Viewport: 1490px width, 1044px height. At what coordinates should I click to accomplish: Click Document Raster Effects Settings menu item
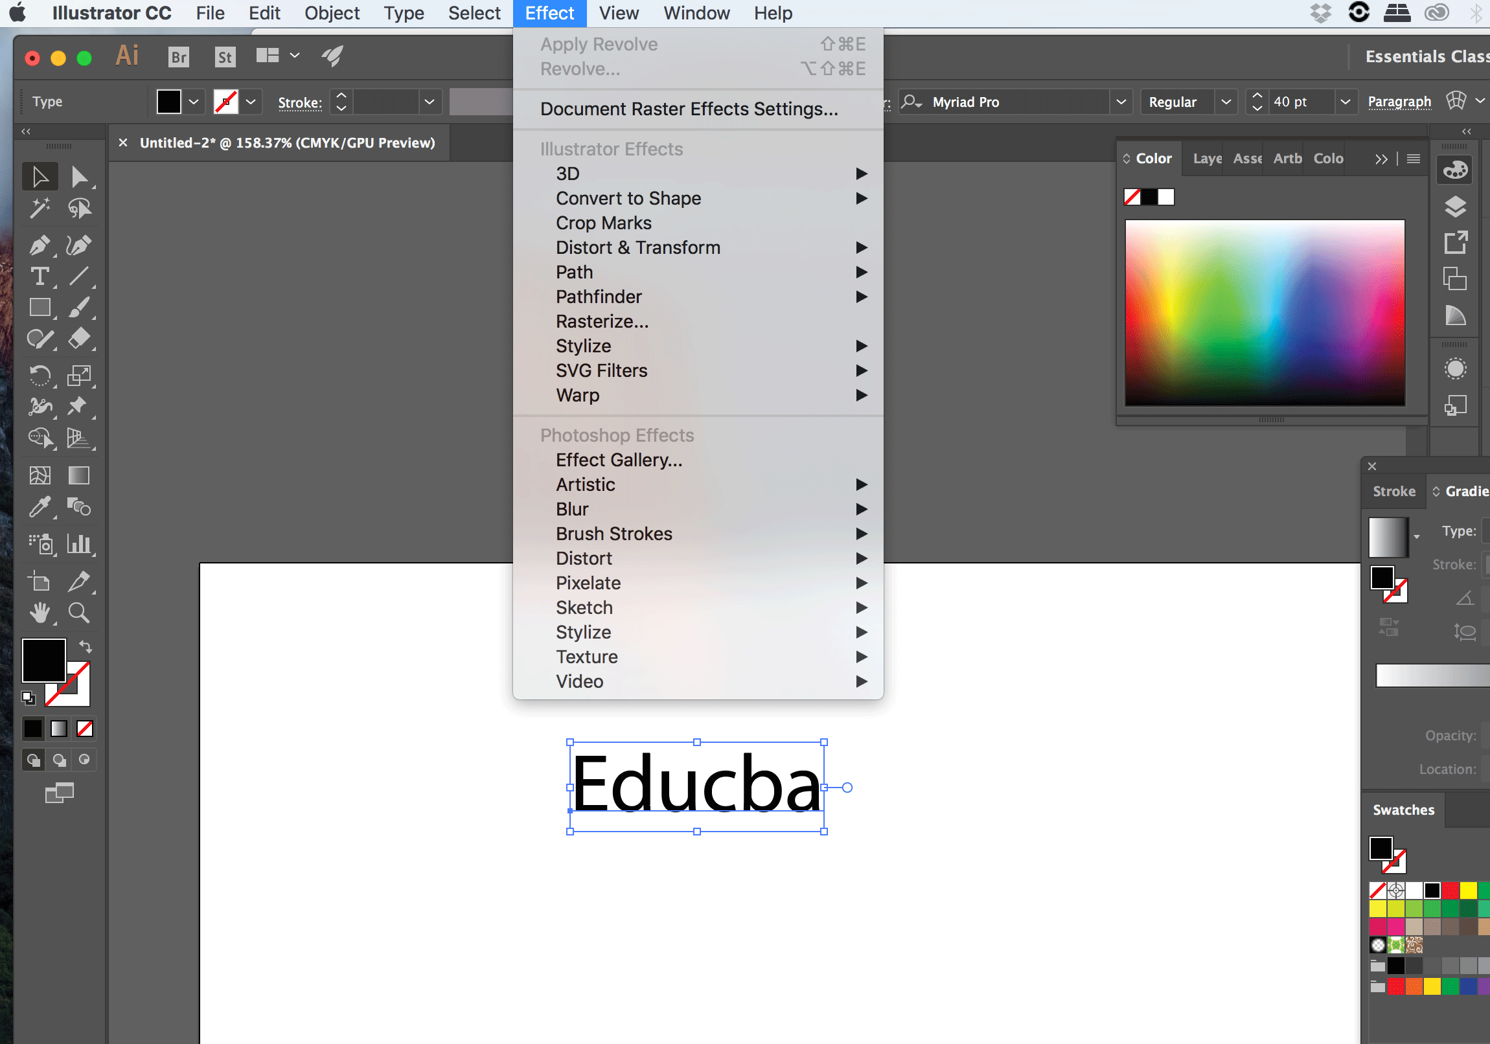tap(689, 108)
